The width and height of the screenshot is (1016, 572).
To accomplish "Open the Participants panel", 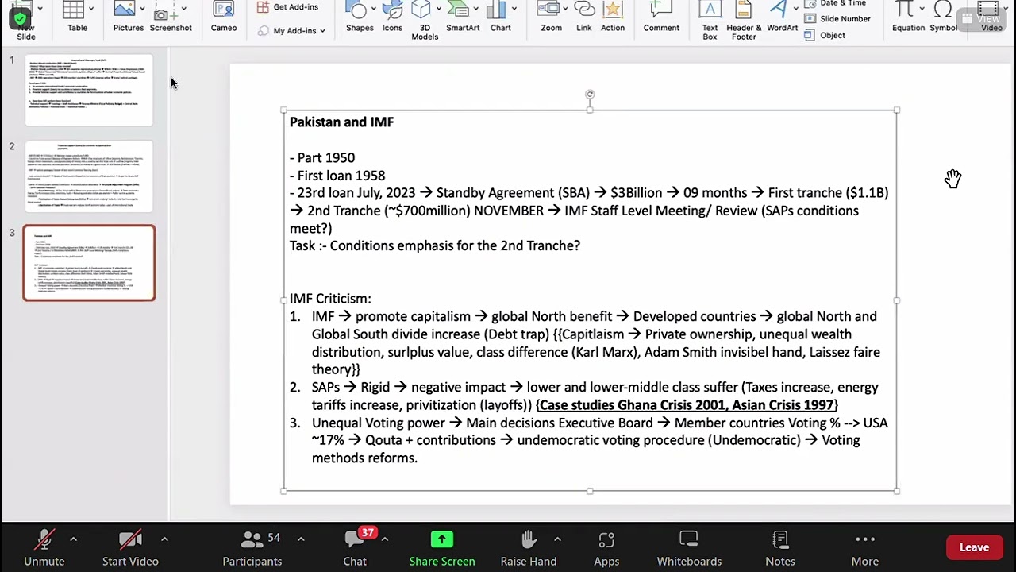I will click(x=252, y=548).
